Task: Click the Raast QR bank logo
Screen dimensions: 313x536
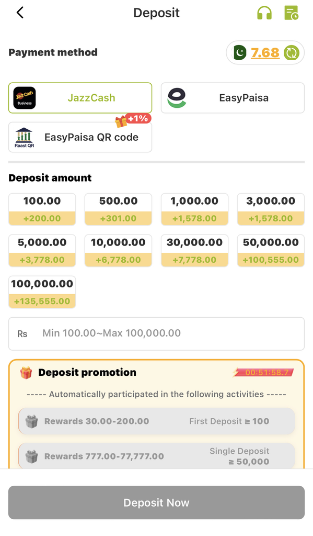Action: pos(24,138)
